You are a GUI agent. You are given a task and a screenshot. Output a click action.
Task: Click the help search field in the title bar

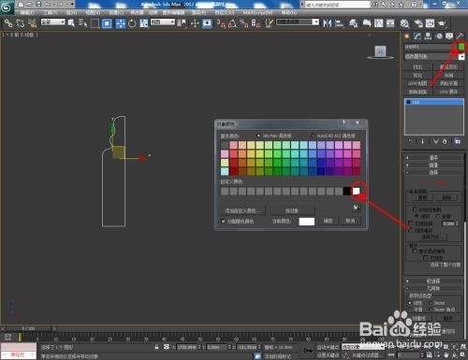(x=338, y=5)
